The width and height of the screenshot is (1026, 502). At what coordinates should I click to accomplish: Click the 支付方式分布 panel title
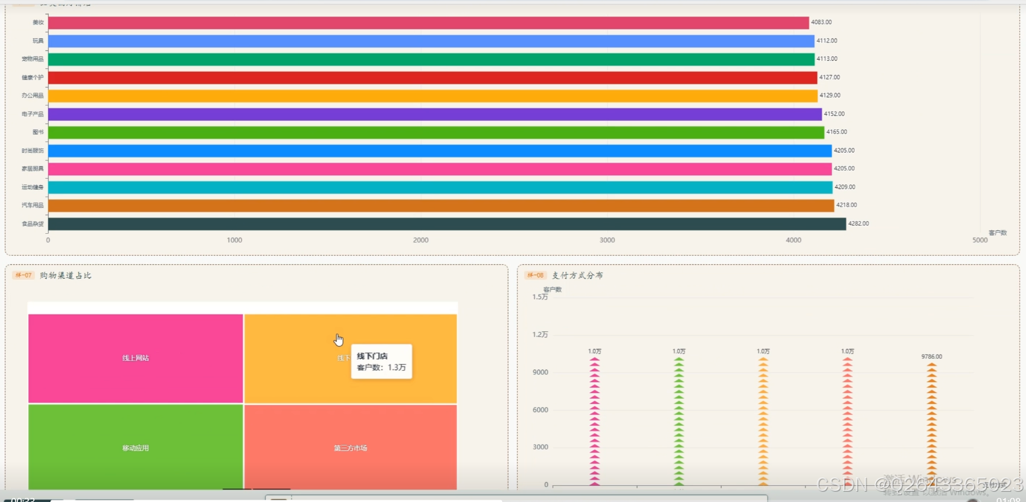[x=577, y=276]
